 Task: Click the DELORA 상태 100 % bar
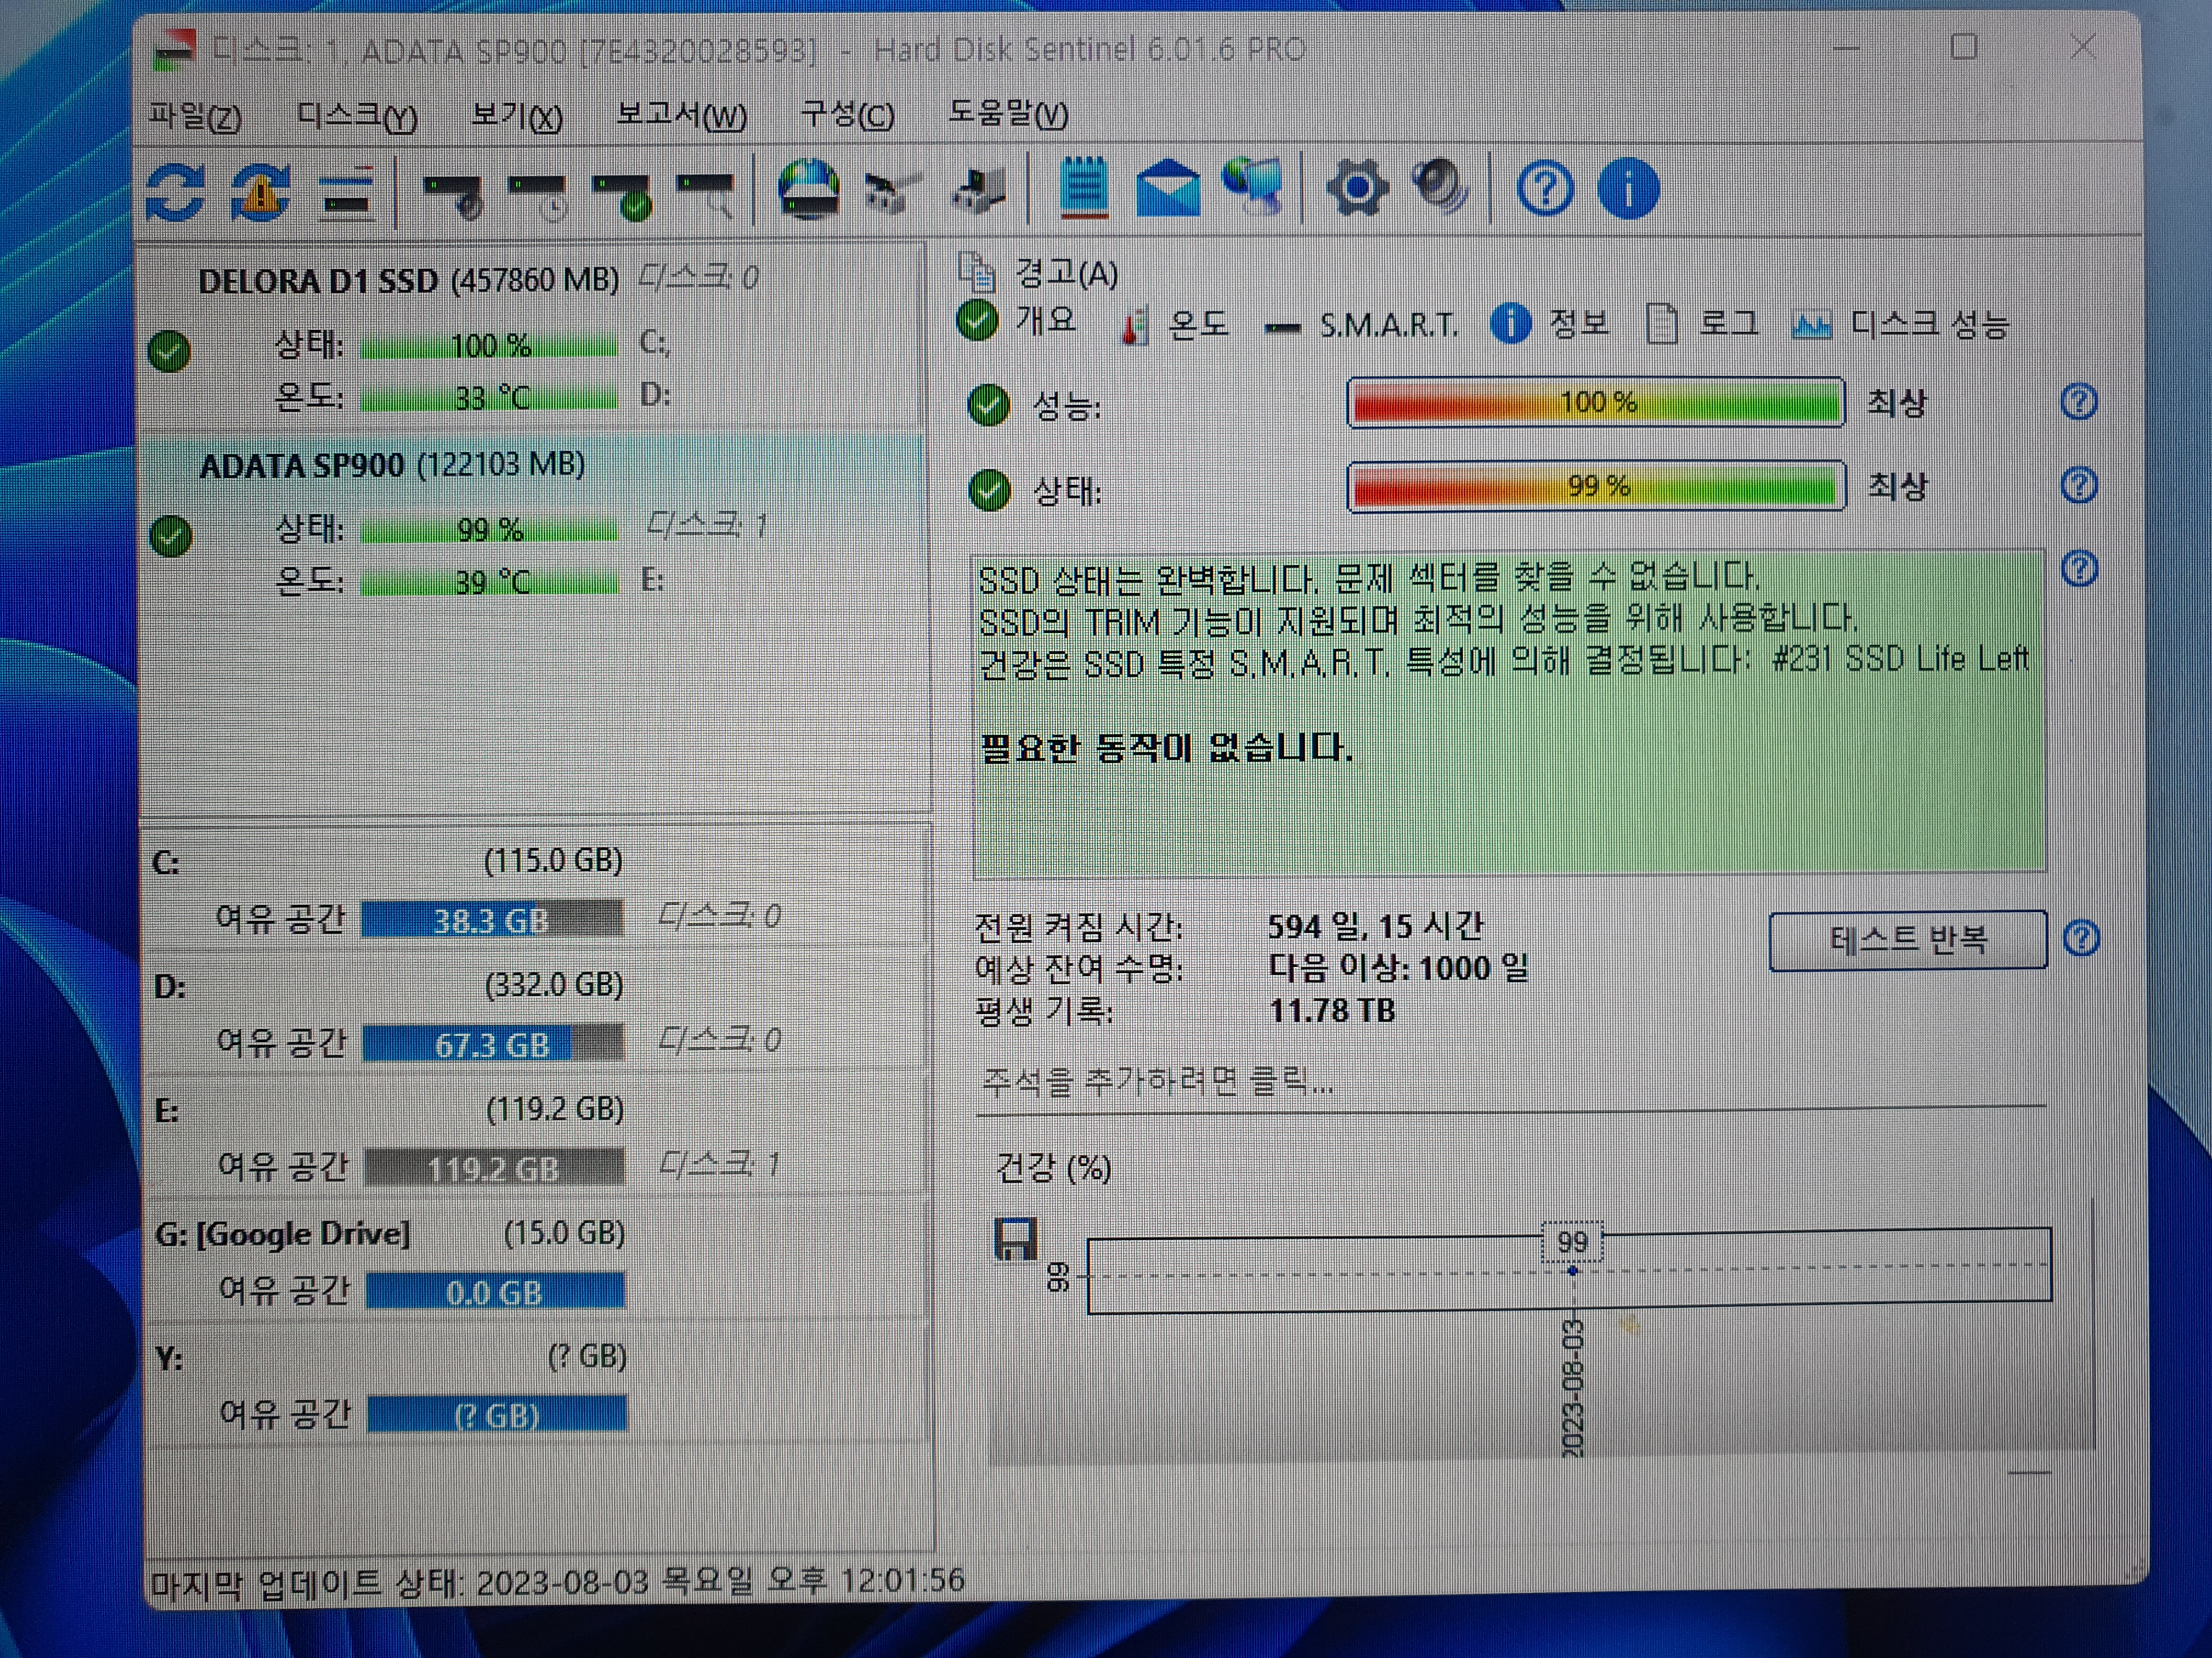click(489, 346)
